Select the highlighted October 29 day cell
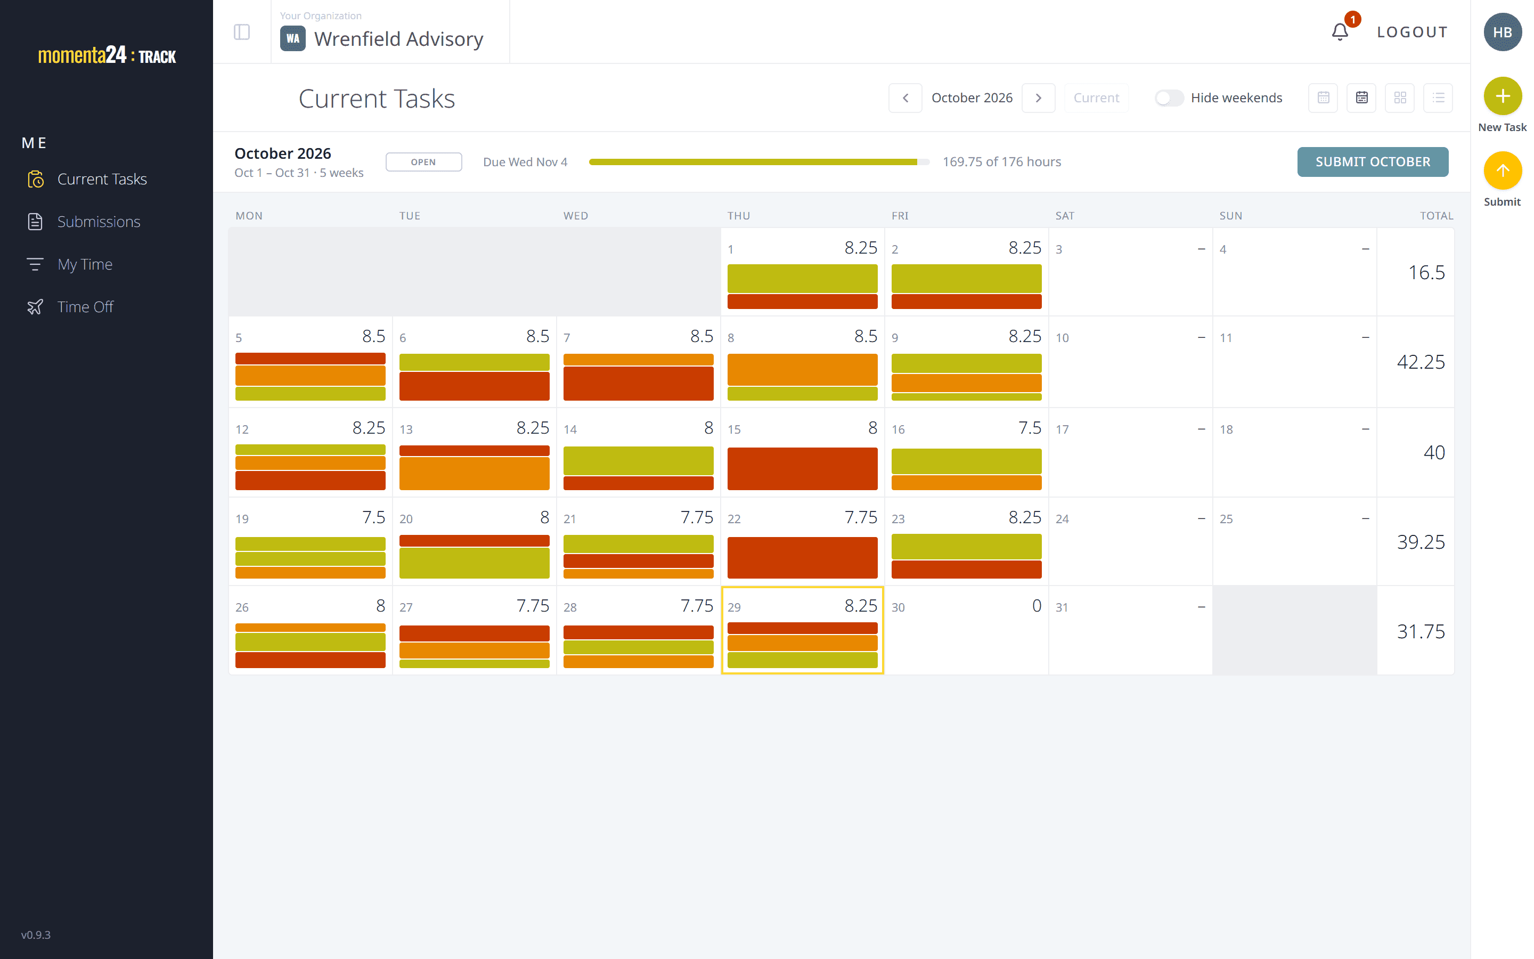The width and height of the screenshot is (1534, 959). click(802, 630)
